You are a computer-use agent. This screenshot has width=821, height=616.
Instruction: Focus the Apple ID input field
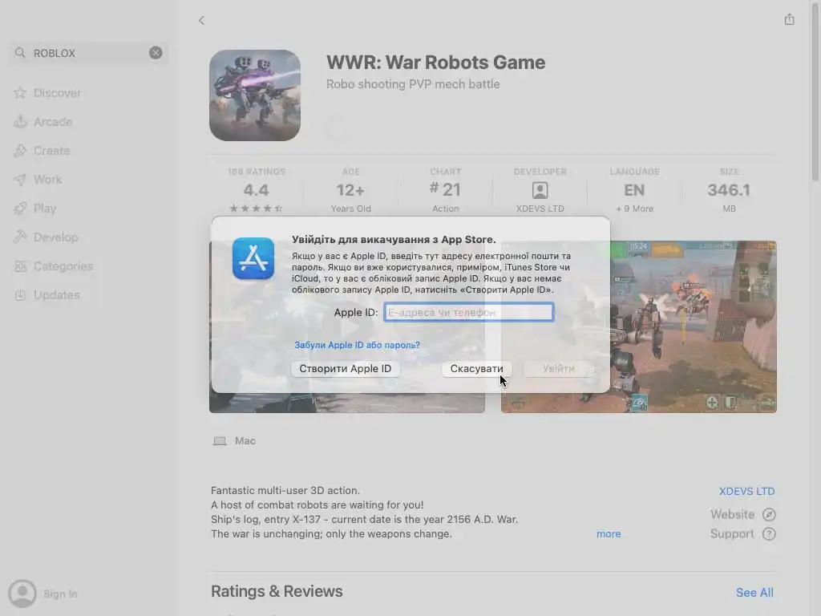(x=468, y=312)
